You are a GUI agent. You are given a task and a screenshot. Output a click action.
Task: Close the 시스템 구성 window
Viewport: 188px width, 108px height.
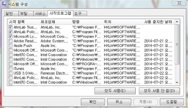[x=179, y=3]
